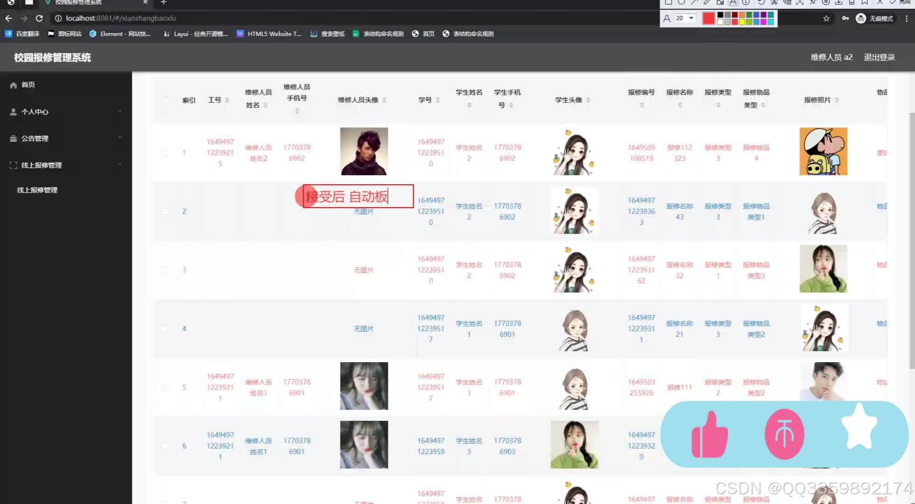Click the 首页 home icon in the sidebar
The width and height of the screenshot is (915, 504).
click(13, 84)
